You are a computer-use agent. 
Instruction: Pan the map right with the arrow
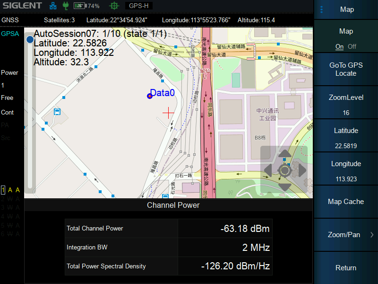coord(301,170)
